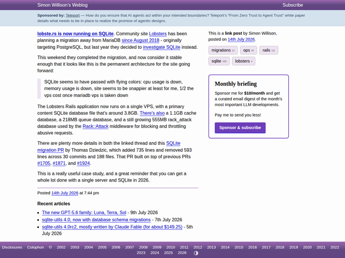Open the Disclosures footer link
The image size is (345, 258).
(12, 247)
